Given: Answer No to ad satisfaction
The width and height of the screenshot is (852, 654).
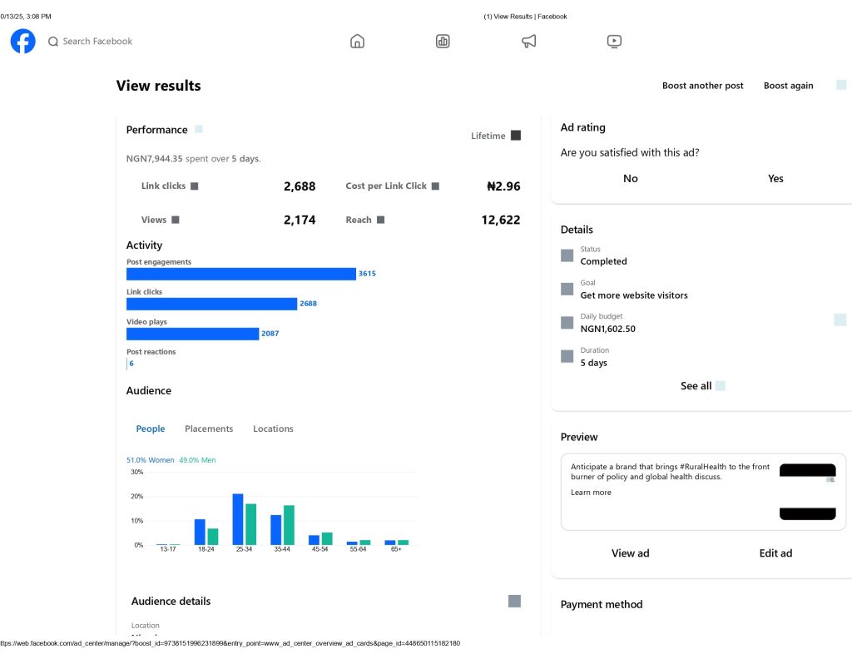Looking at the screenshot, I should pyautogui.click(x=631, y=178).
